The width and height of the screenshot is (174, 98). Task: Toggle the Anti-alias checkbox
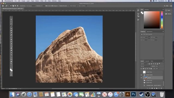pyautogui.click(x=46, y=6)
